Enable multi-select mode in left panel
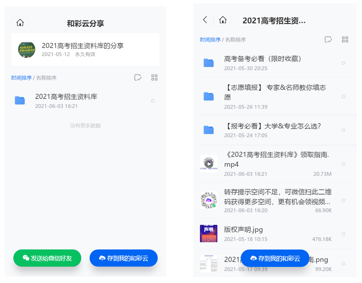Screen dimensions: 362x283 tap(138, 77)
